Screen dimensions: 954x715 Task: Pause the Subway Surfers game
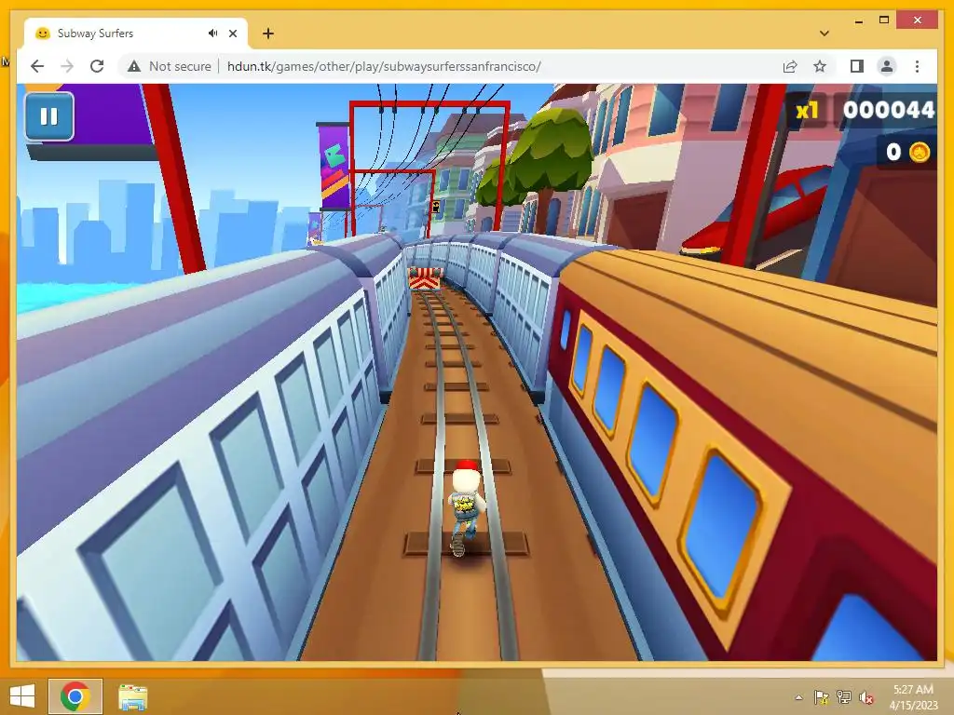(49, 116)
